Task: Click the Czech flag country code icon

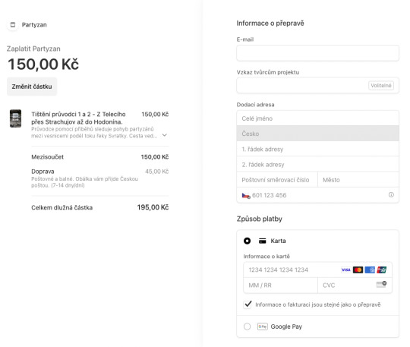Action: point(246,196)
